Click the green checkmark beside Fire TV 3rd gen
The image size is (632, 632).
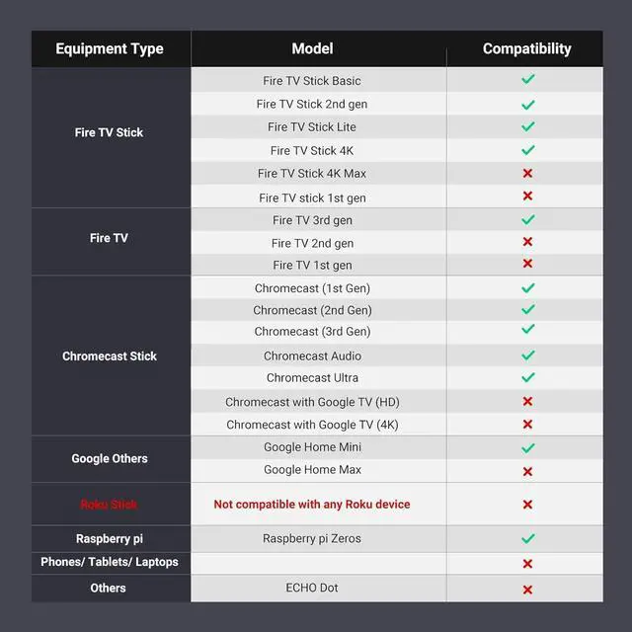pos(527,220)
